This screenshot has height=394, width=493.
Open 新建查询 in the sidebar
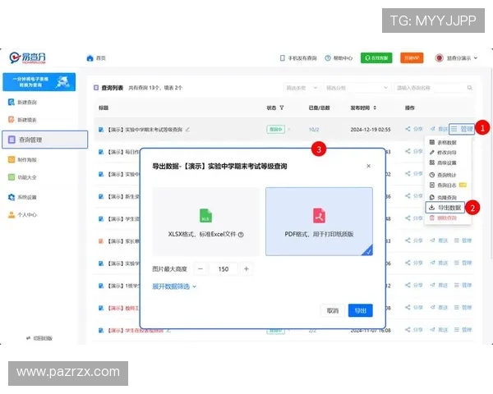pos(22,102)
